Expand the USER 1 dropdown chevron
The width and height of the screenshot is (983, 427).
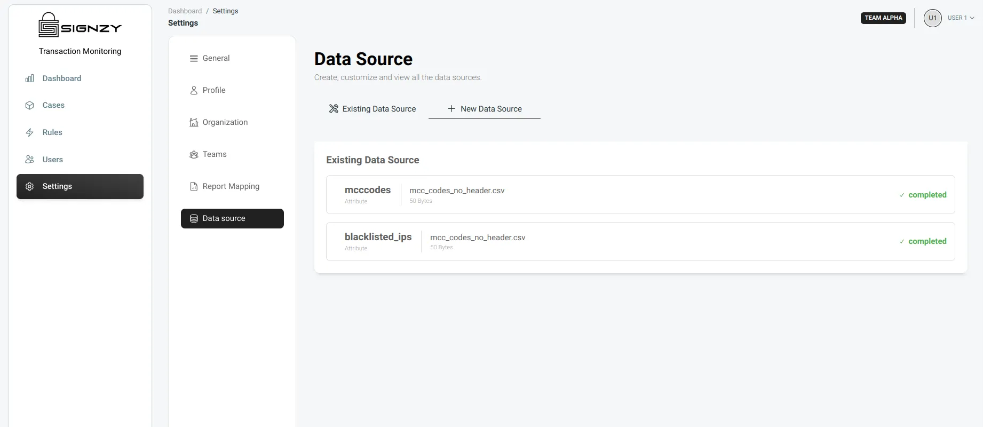pyautogui.click(x=972, y=18)
